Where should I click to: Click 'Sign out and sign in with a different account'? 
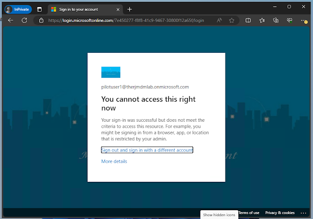tap(147, 150)
